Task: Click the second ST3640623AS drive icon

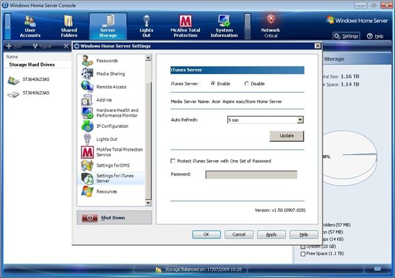Action: [x=14, y=94]
